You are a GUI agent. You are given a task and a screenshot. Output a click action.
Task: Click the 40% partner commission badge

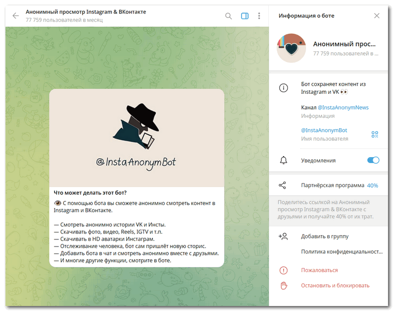point(372,185)
